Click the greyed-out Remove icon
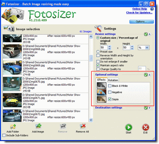The height and width of the screenshot is (144, 159). click(x=63, y=126)
